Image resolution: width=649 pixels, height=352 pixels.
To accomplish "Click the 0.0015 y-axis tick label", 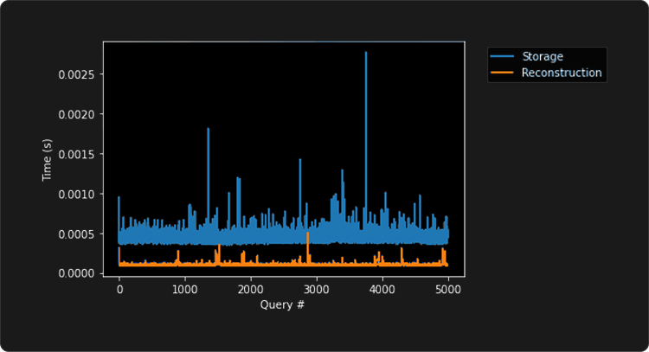I will click(75, 154).
